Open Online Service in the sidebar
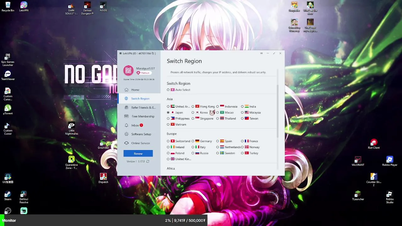402x226 pixels. tap(139, 143)
